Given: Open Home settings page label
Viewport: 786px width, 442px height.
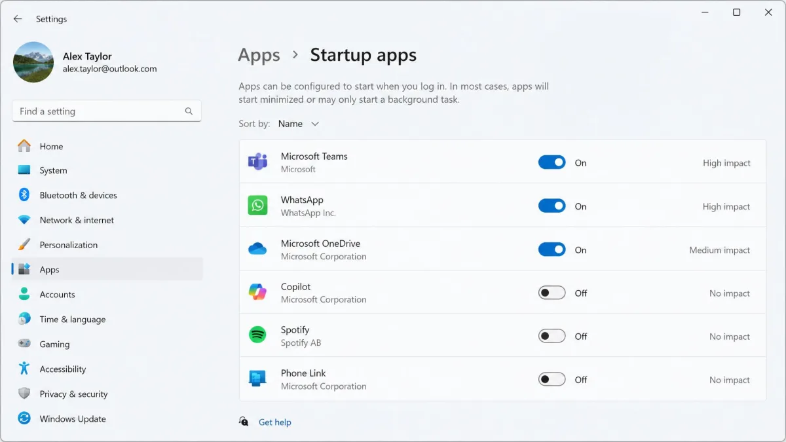Looking at the screenshot, I should click(x=51, y=146).
